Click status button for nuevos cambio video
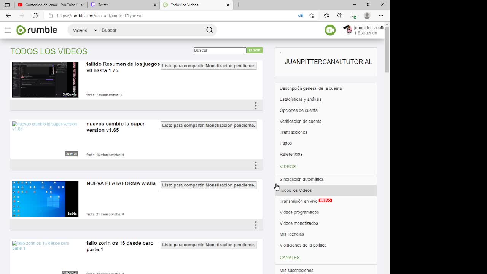Screen dimensions: 487x274 pos(208,126)
